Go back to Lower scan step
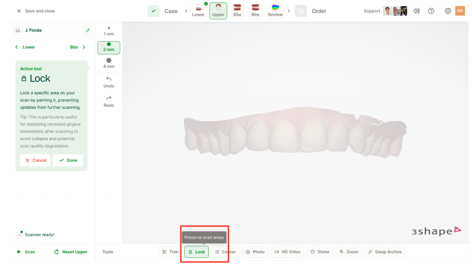The width and height of the screenshot is (472, 265). pyautogui.click(x=25, y=47)
